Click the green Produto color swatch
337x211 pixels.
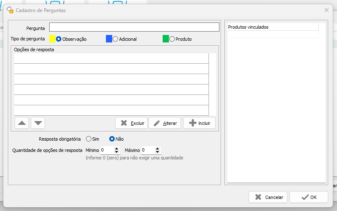[166, 39]
